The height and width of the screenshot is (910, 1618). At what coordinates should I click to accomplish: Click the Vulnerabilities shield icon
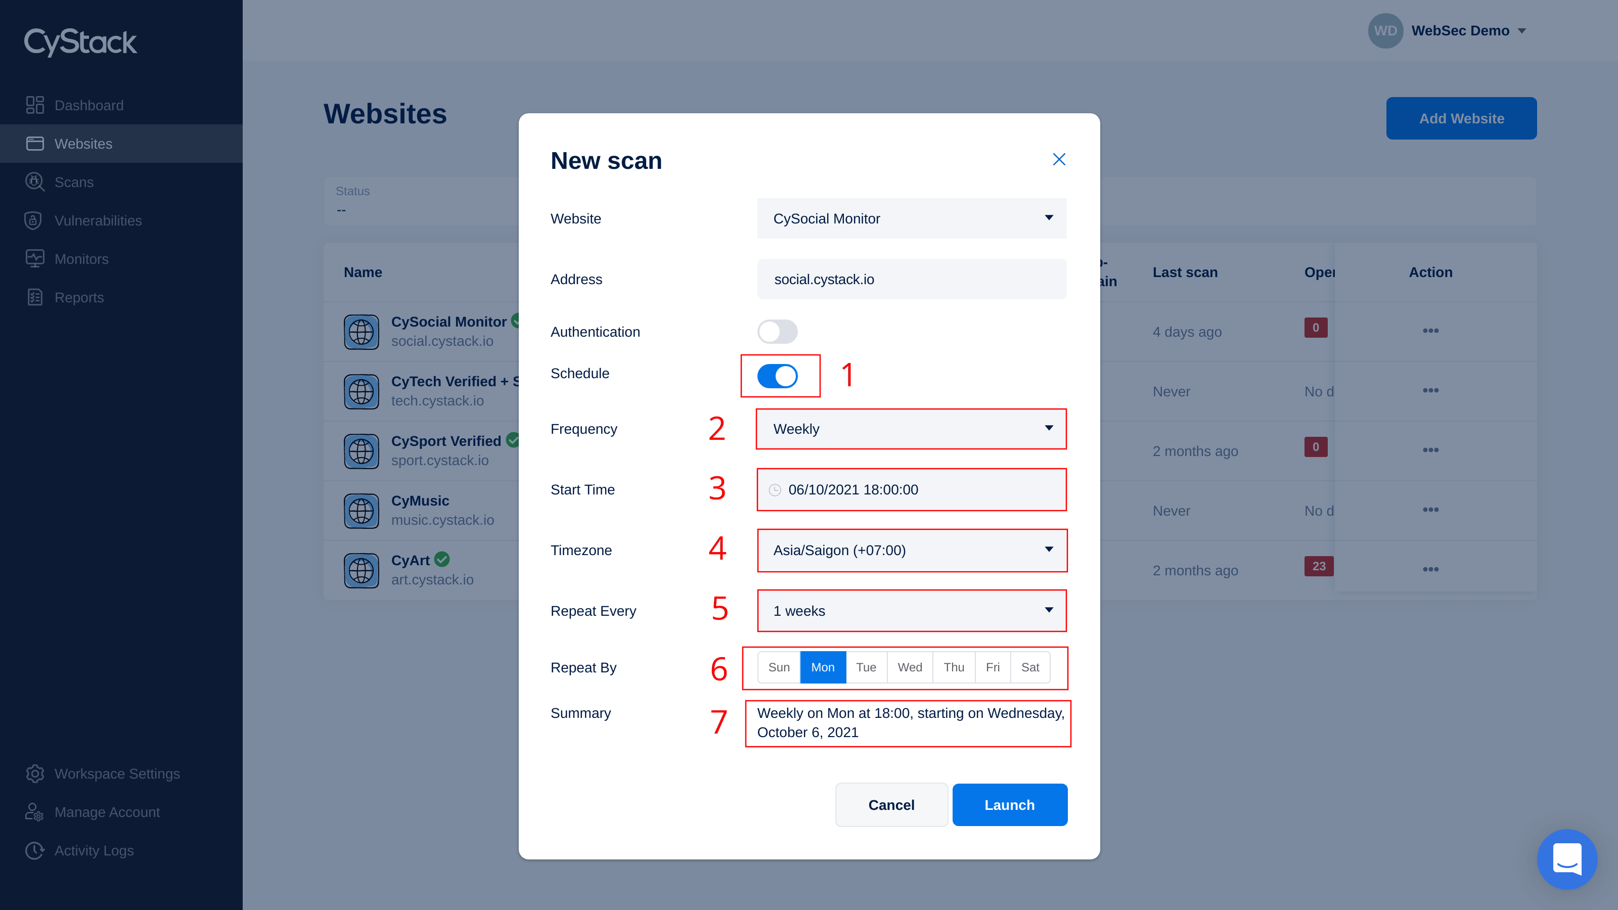pos(33,220)
